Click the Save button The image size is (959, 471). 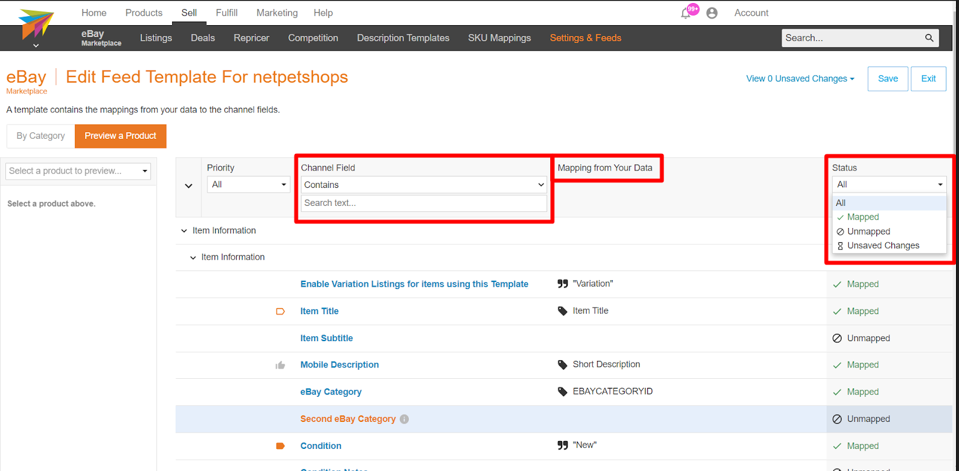coord(888,78)
